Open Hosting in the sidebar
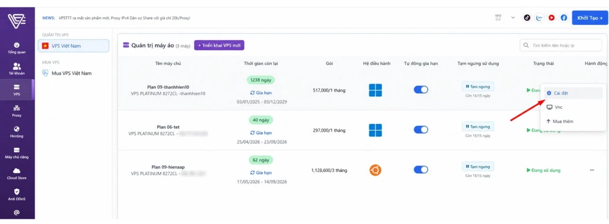Screen dimensions: 609x224 point(17,132)
